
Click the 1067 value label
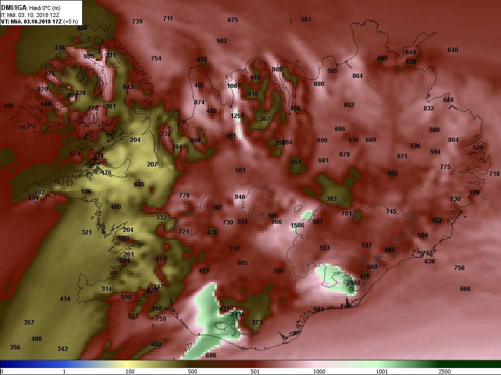point(233,86)
